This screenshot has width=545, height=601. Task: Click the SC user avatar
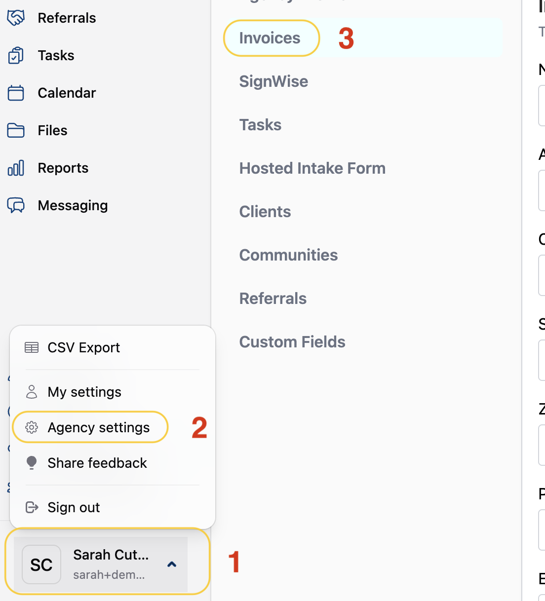(x=41, y=564)
